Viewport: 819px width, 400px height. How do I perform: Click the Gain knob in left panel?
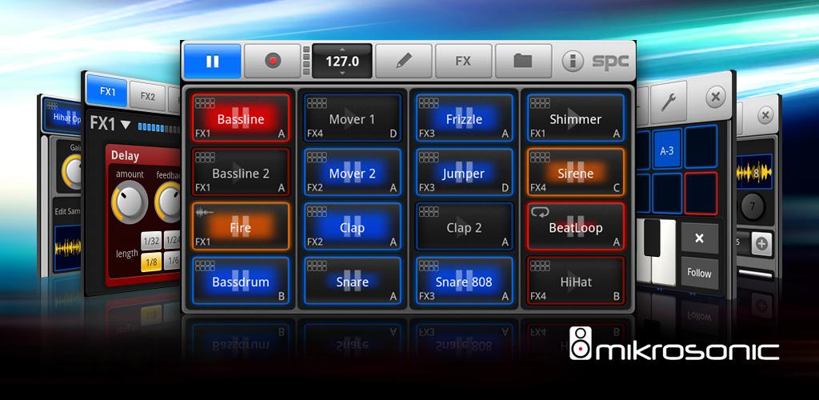click(x=71, y=172)
